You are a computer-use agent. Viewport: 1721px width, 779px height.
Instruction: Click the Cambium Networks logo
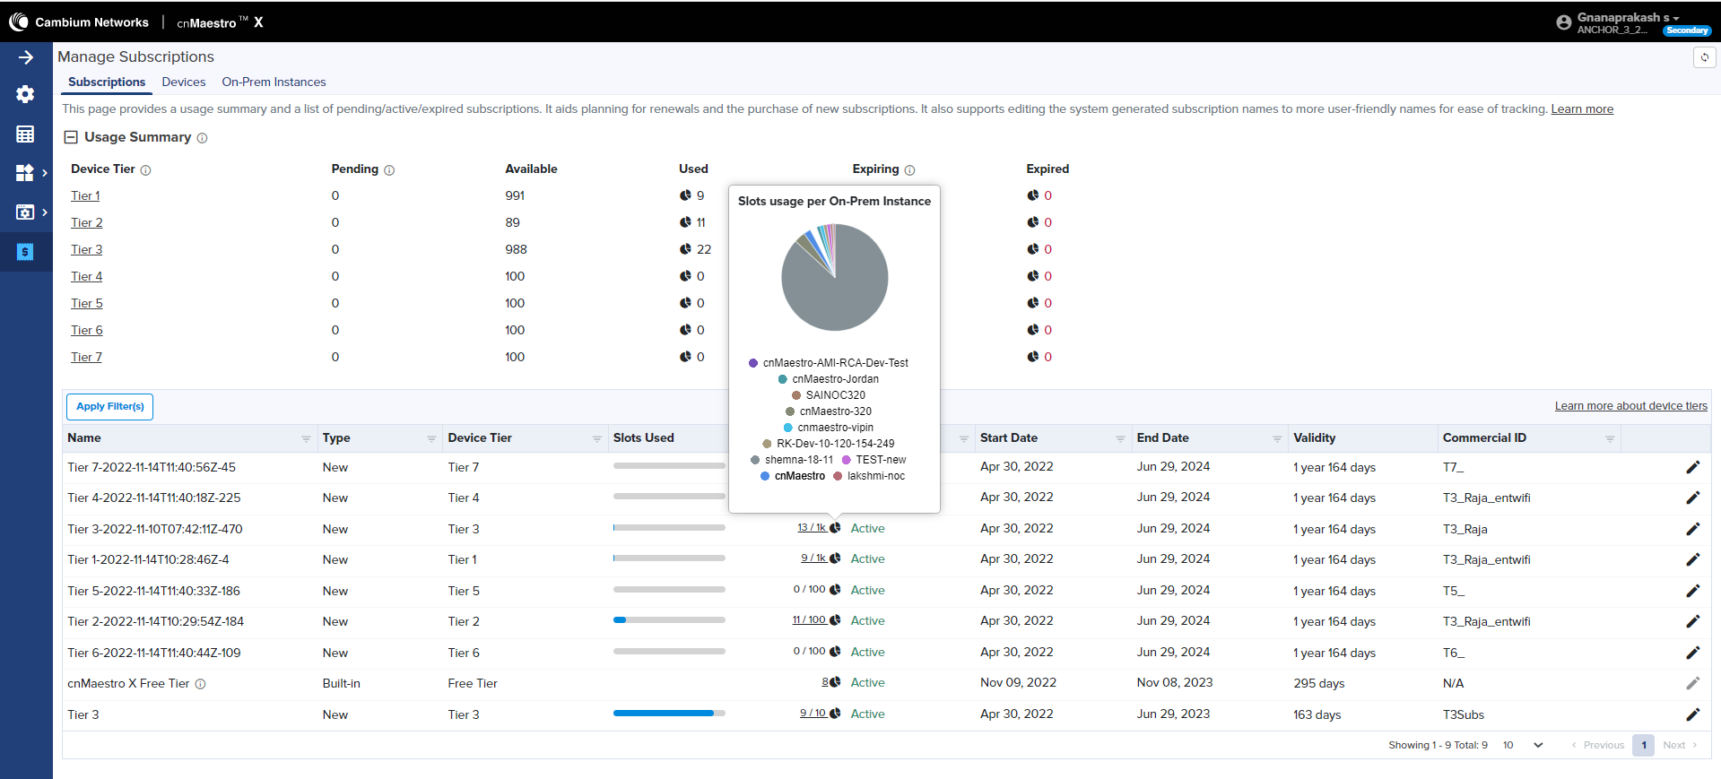click(79, 22)
